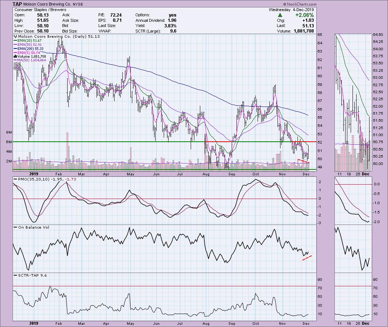
Task: Click the 'Last:' label in the quote header
Action: (281, 26)
